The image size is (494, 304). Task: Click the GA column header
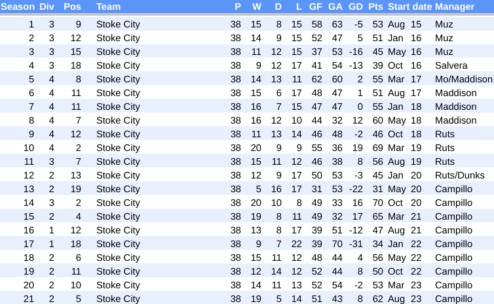pos(335,7)
